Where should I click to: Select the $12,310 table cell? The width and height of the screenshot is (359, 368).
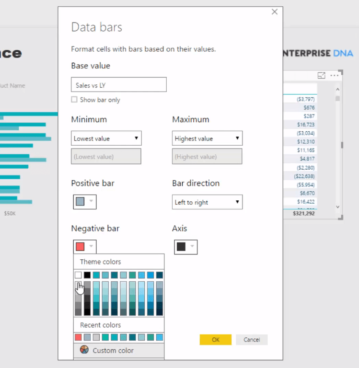[306, 141]
